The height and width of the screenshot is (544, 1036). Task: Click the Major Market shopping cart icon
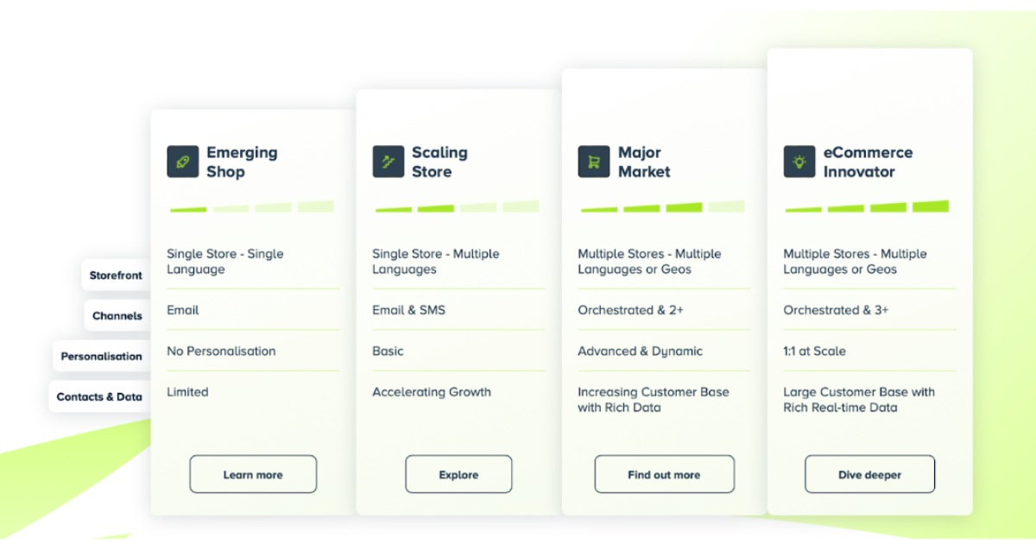[594, 161]
